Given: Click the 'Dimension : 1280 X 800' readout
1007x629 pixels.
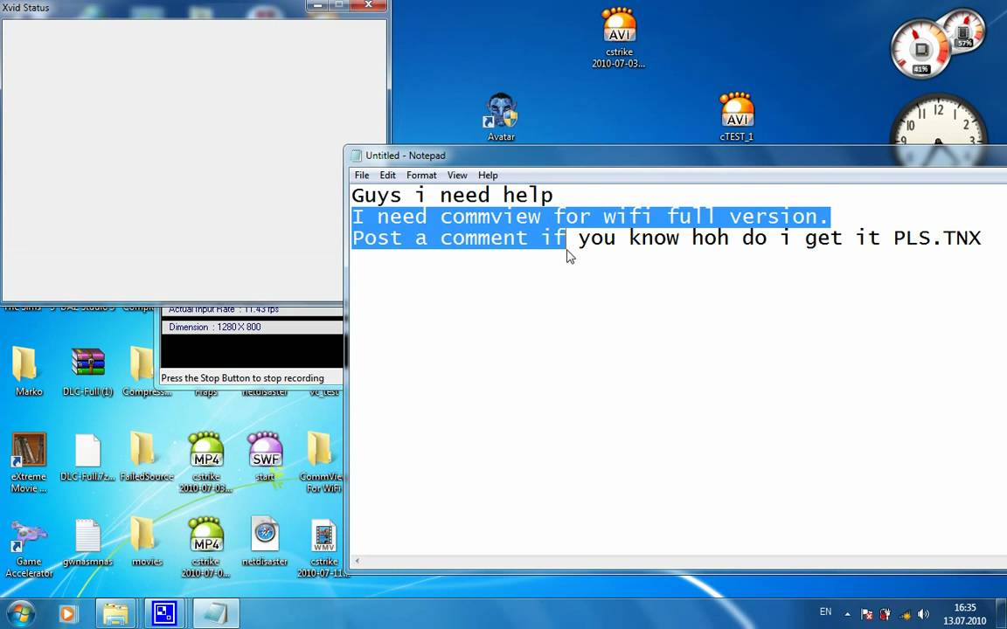Looking at the screenshot, I should 214,327.
